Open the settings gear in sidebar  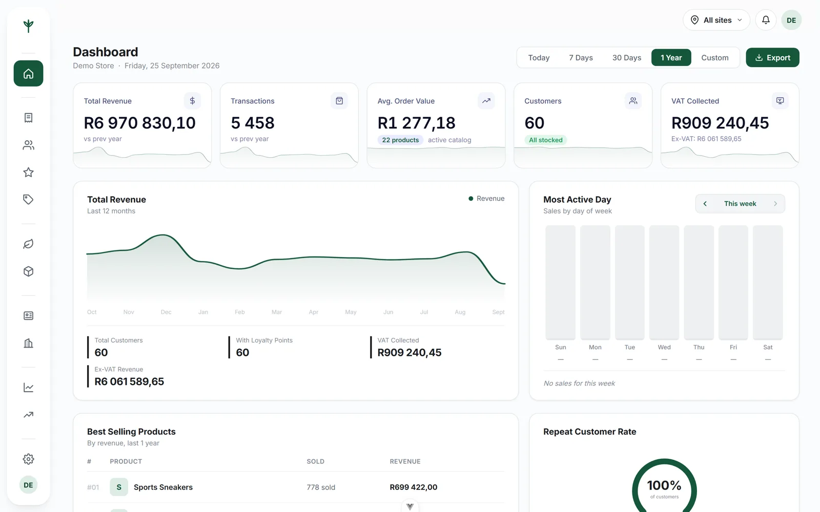[x=28, y=459]
